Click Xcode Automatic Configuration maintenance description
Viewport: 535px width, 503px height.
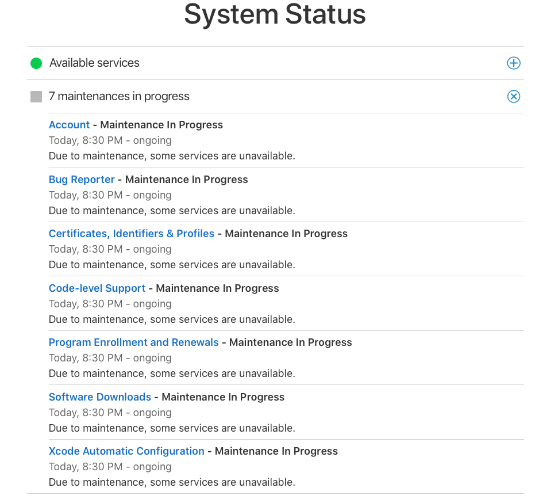[172, 482]
